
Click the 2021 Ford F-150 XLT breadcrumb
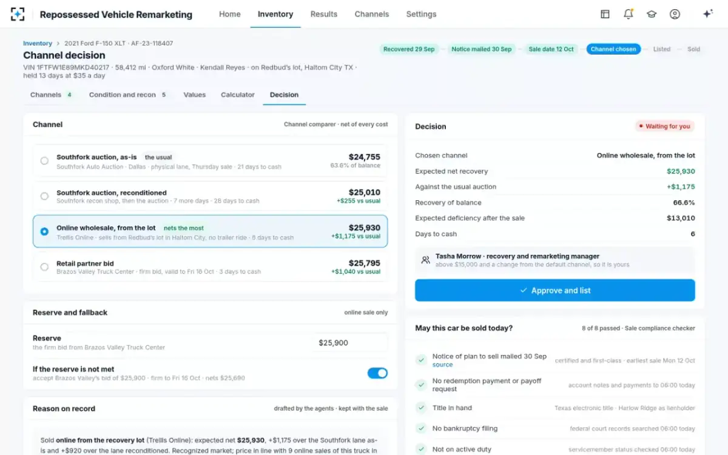pos(96,44)
